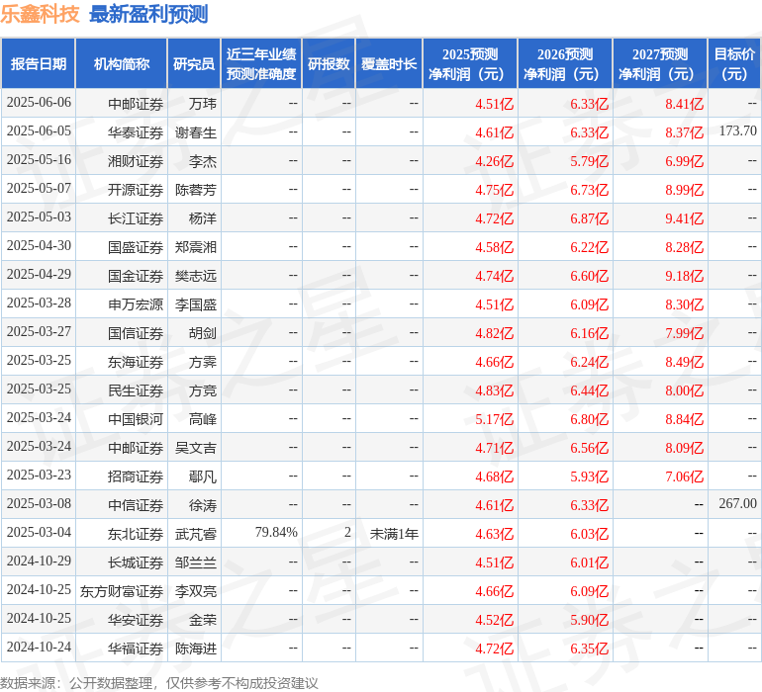This screenshot has width=762, height=692.
Task: Click the 最新盈利预测 title text
Action: coord(148,14)
